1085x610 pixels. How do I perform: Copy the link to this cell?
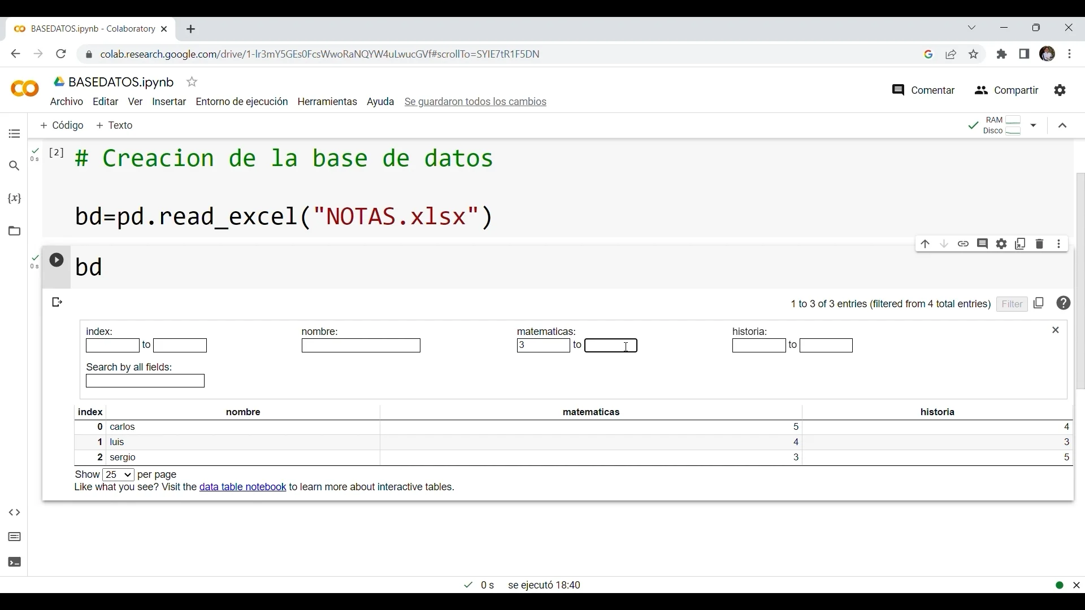point(964,245)
